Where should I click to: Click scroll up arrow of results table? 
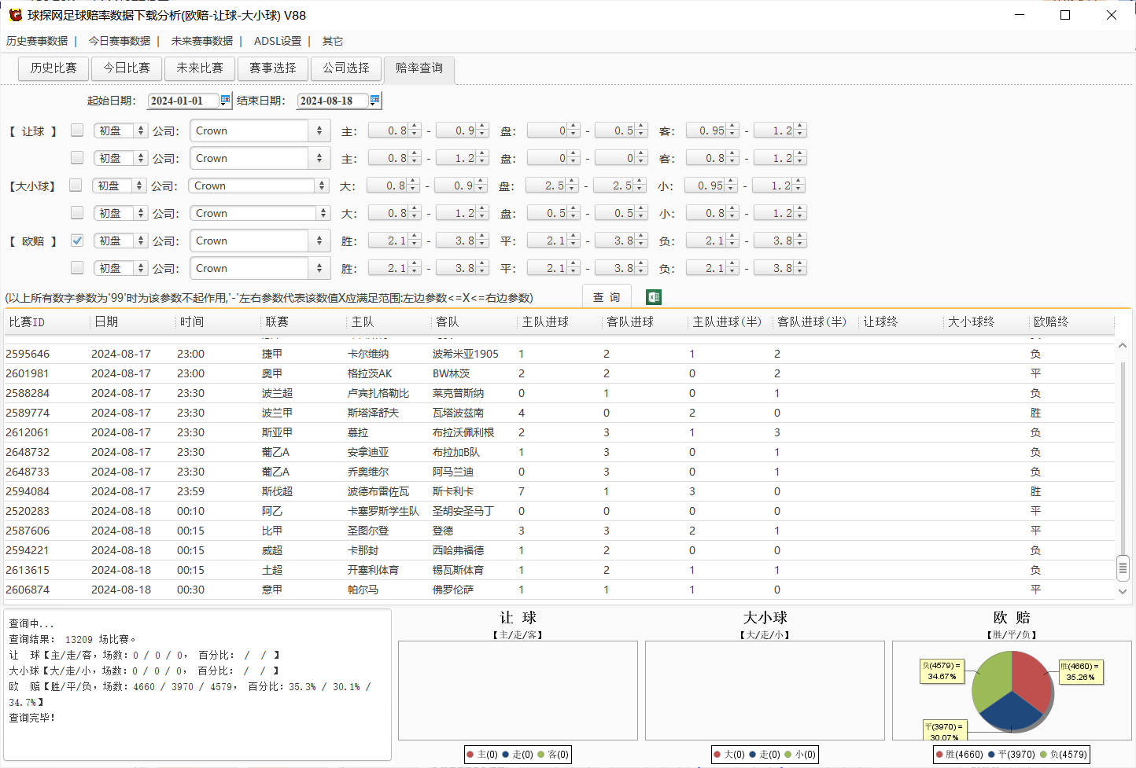1123,345
